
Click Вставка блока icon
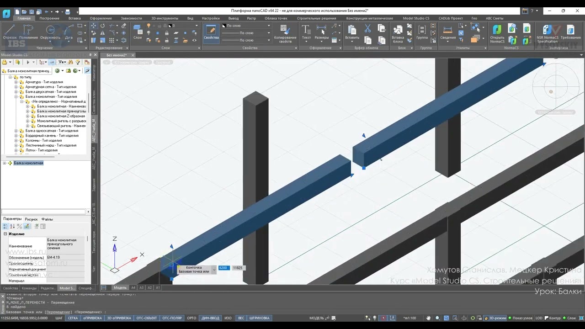click(398, 34)
